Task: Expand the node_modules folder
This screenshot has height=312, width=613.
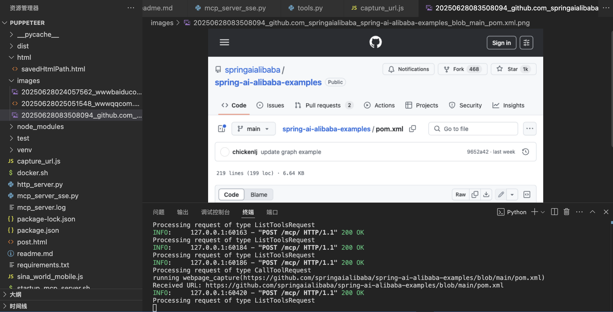Action: pos(11,127)
